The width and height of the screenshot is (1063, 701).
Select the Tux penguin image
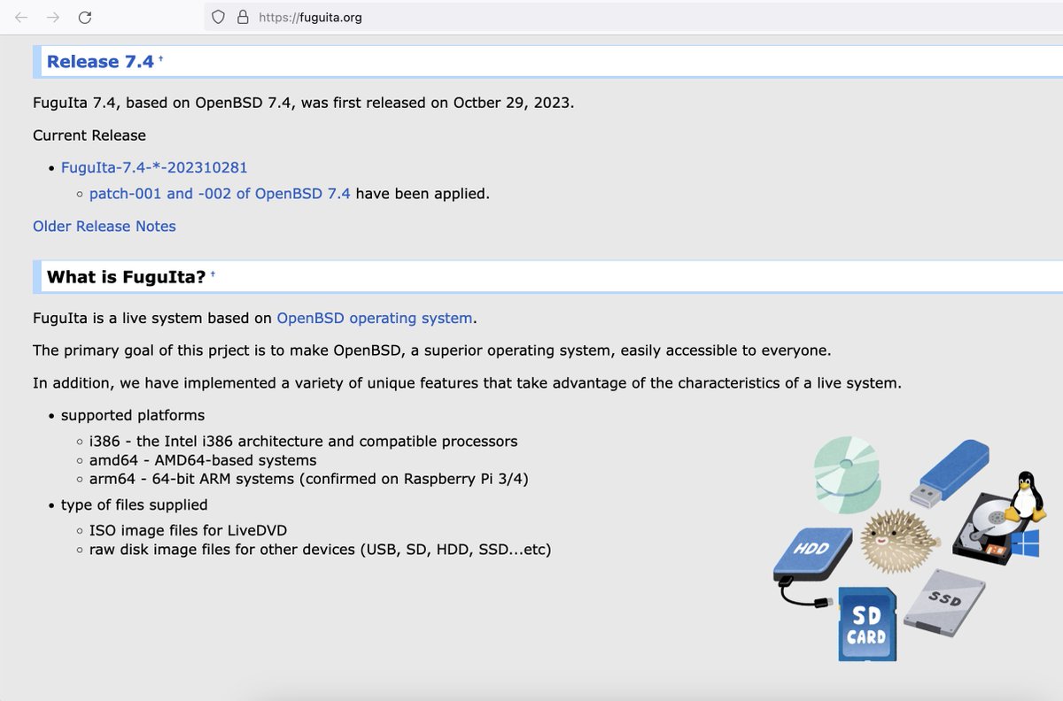[x=1025, y=497]
